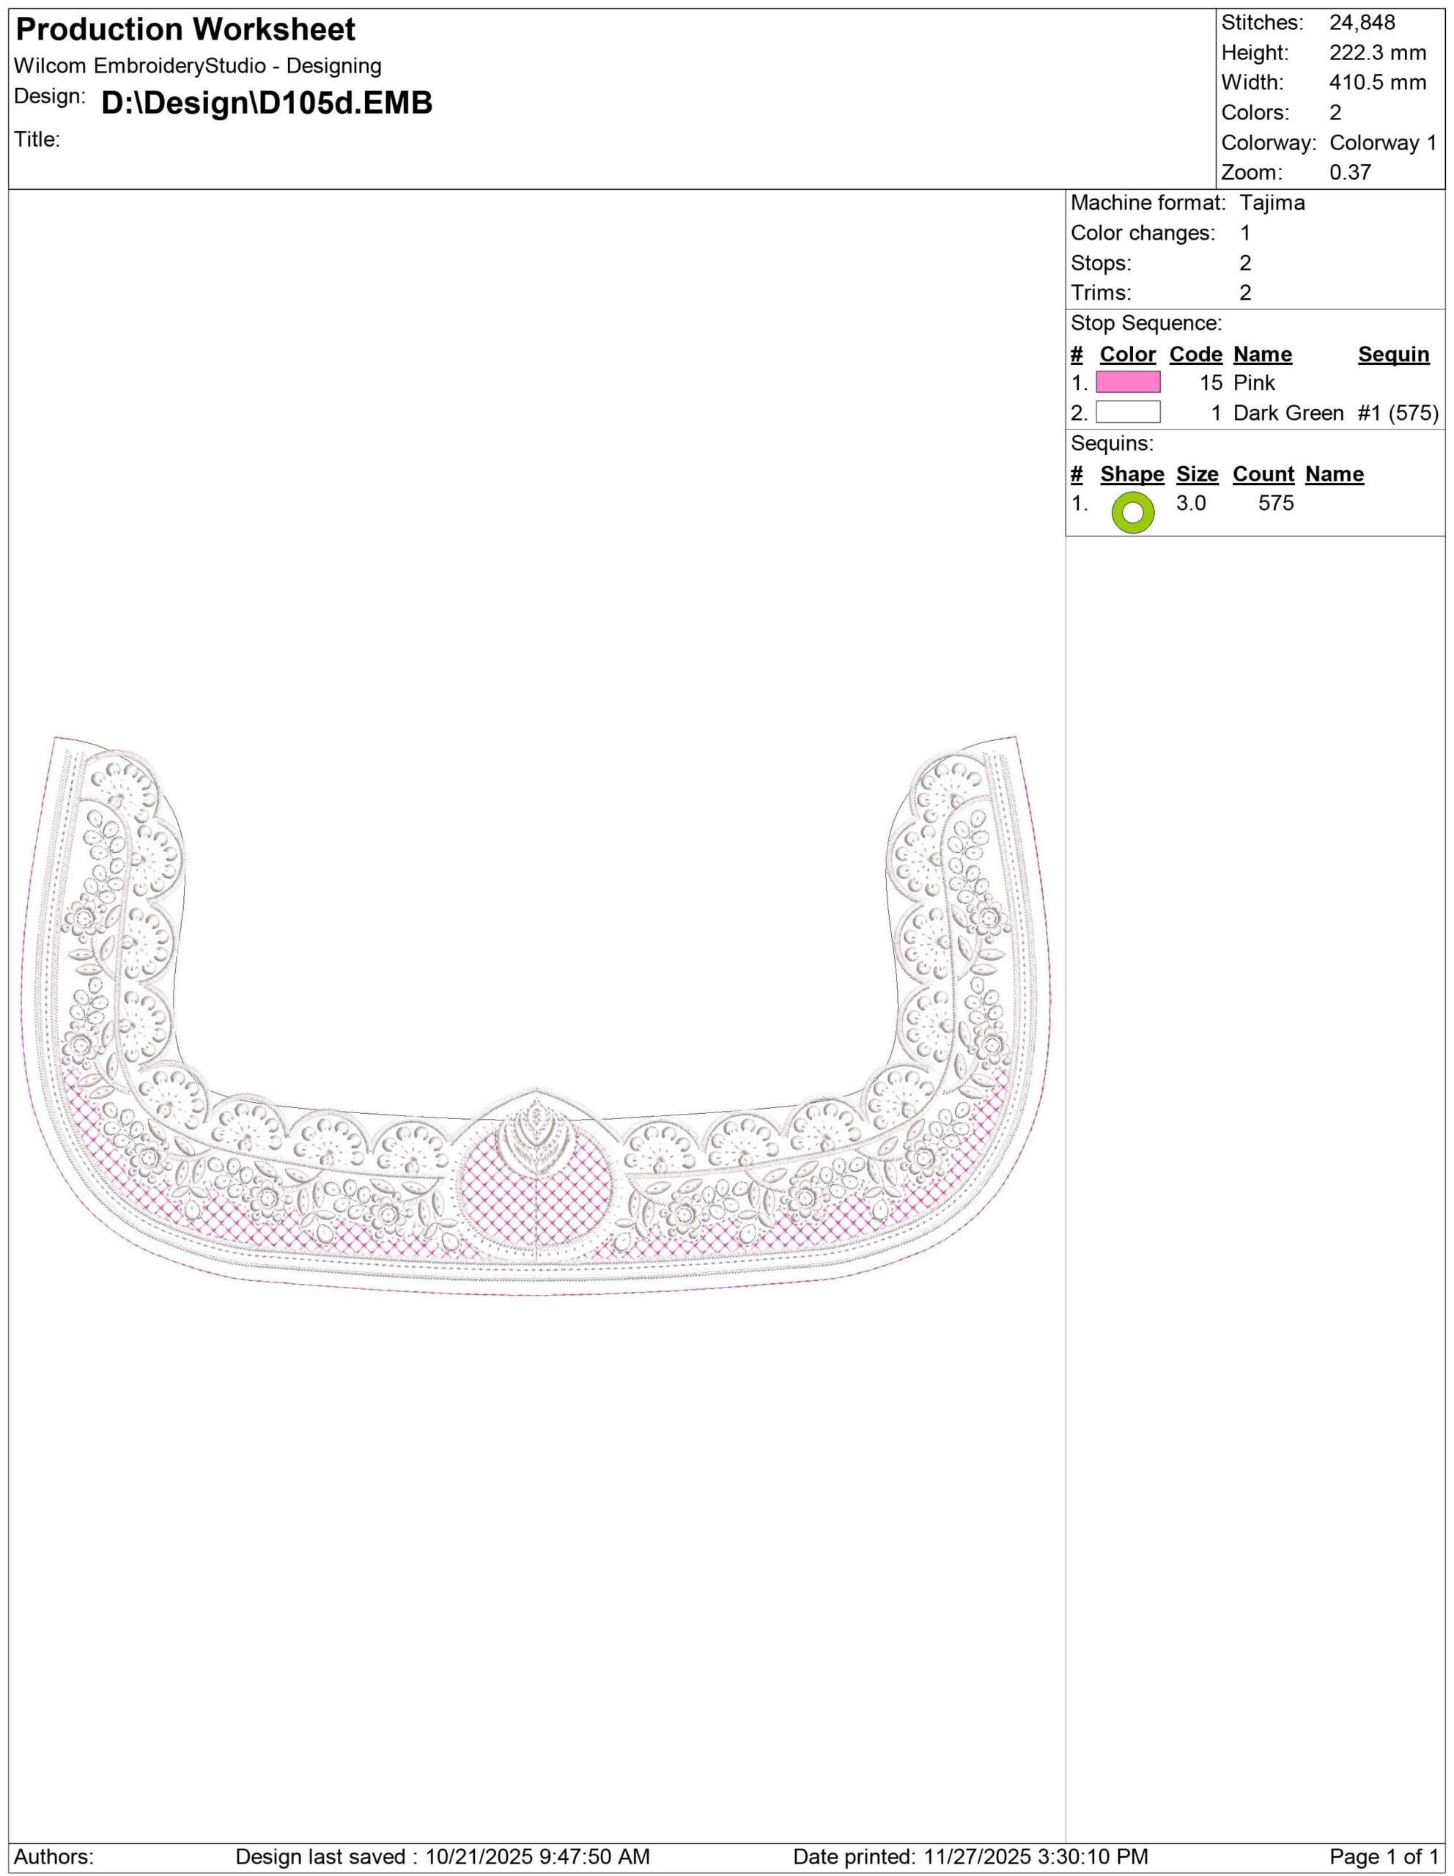The height and width of the screenshot is (1876, 1454).
Task: Click the green sequin shape icon
Action: coord(1132,513)
